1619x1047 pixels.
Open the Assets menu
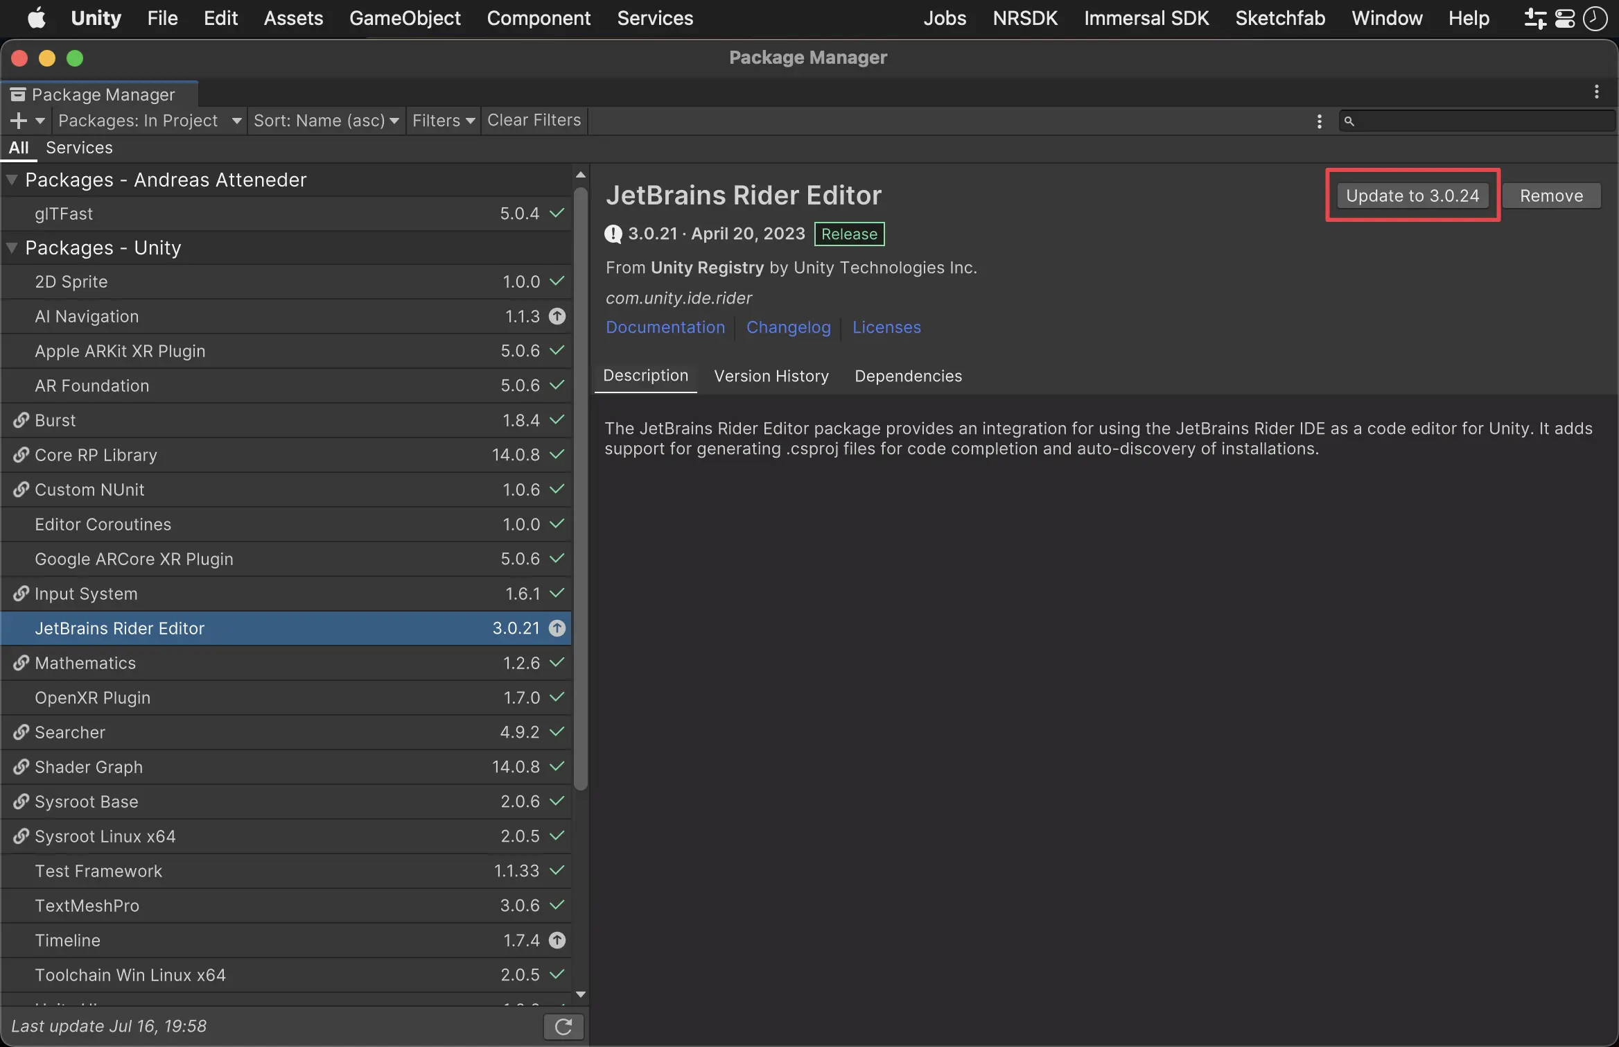(293, 18)
